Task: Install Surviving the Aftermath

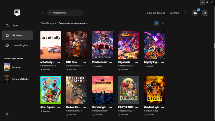Action: pos(97,115)
